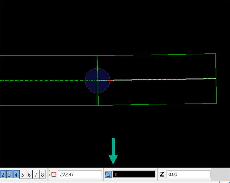Toggle view number 7 button
230x183 pixels.
click(36, 175)
